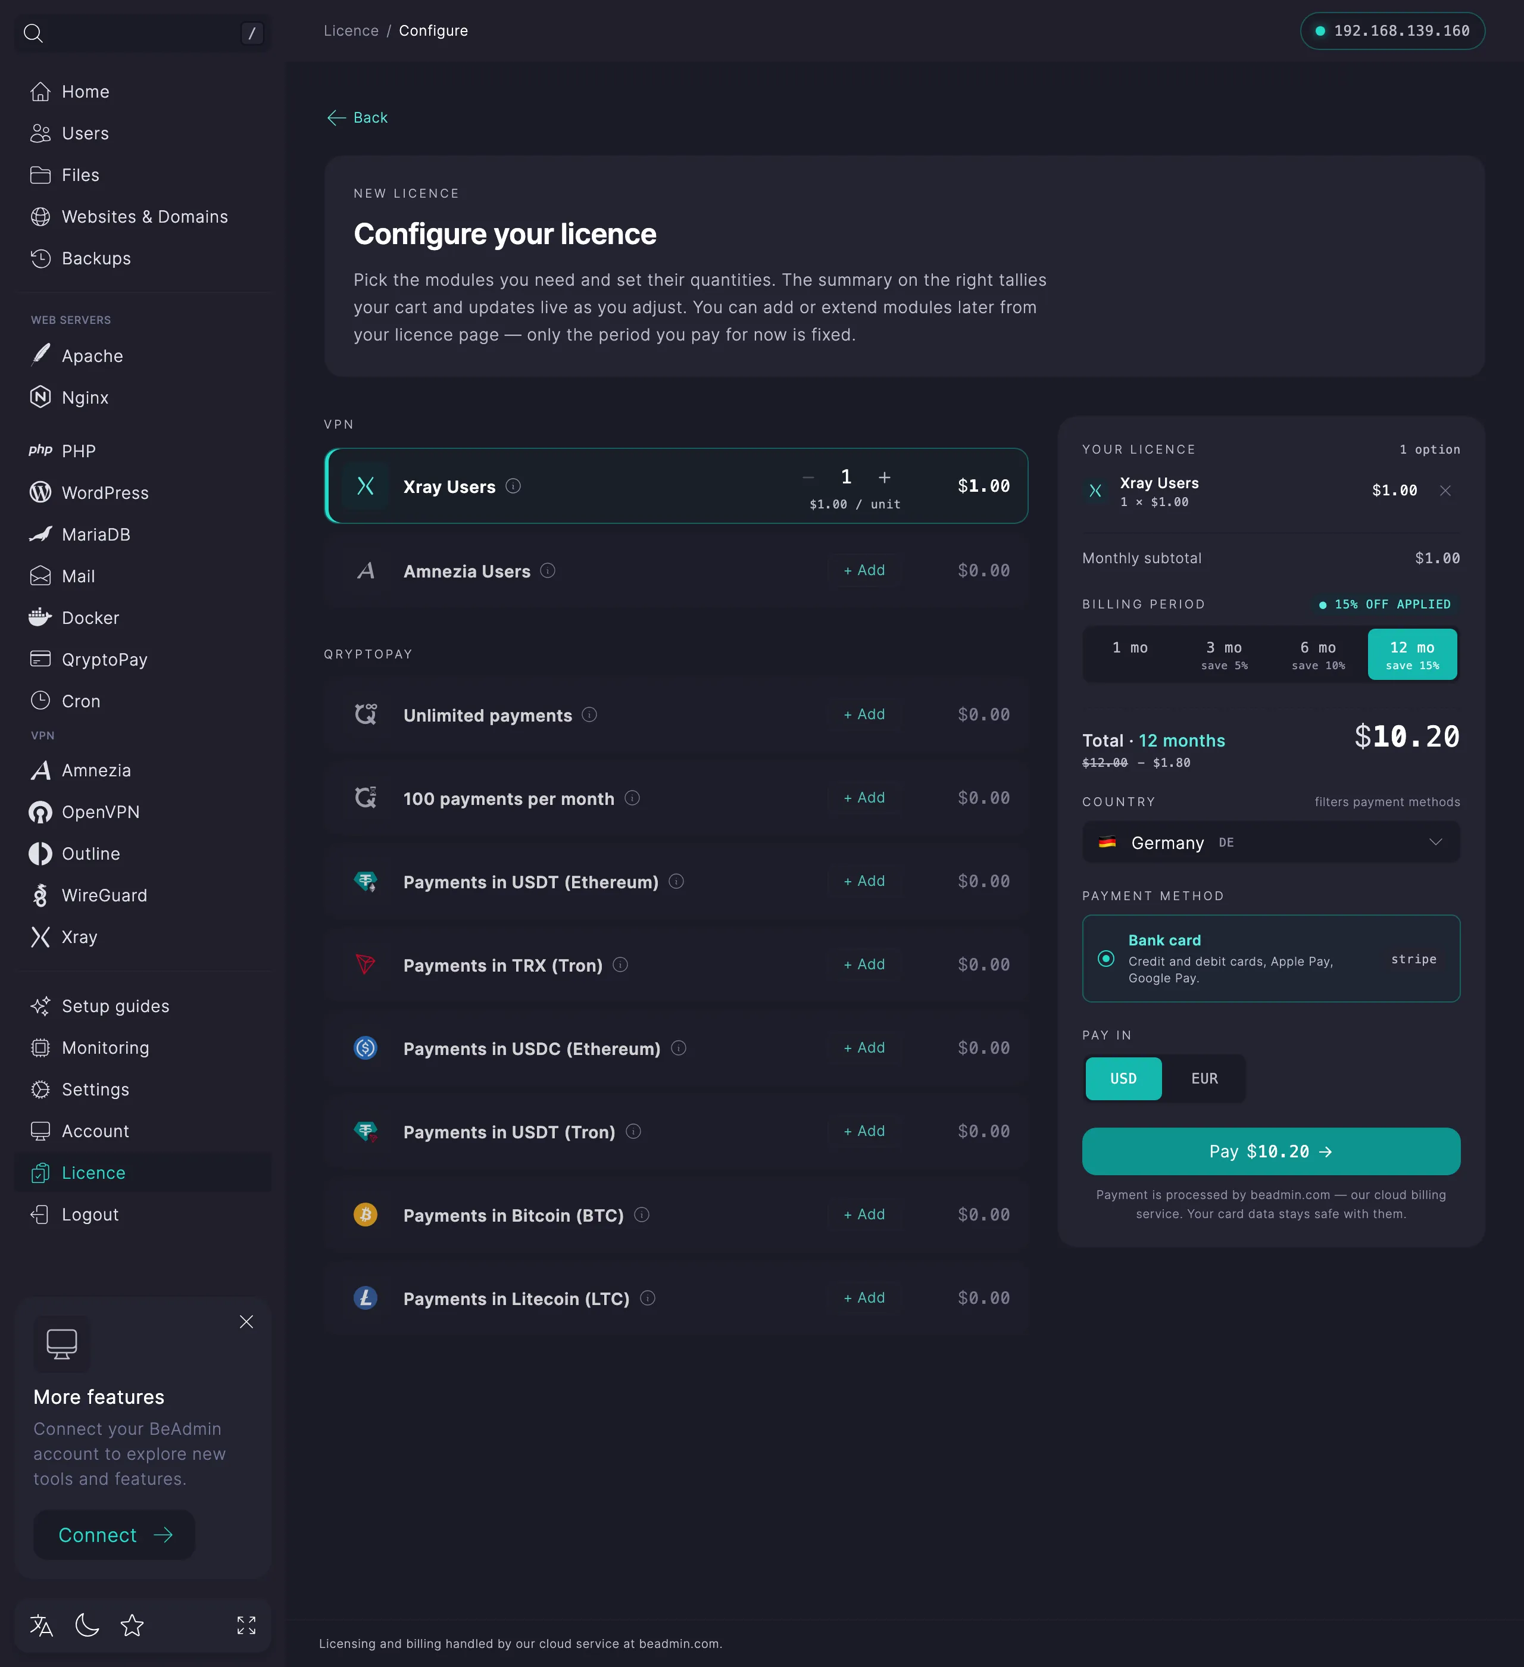Click info icon for Payments in USDT (Tron)
This screenshot has width=1524, height=1667.
coord(633,1131)
